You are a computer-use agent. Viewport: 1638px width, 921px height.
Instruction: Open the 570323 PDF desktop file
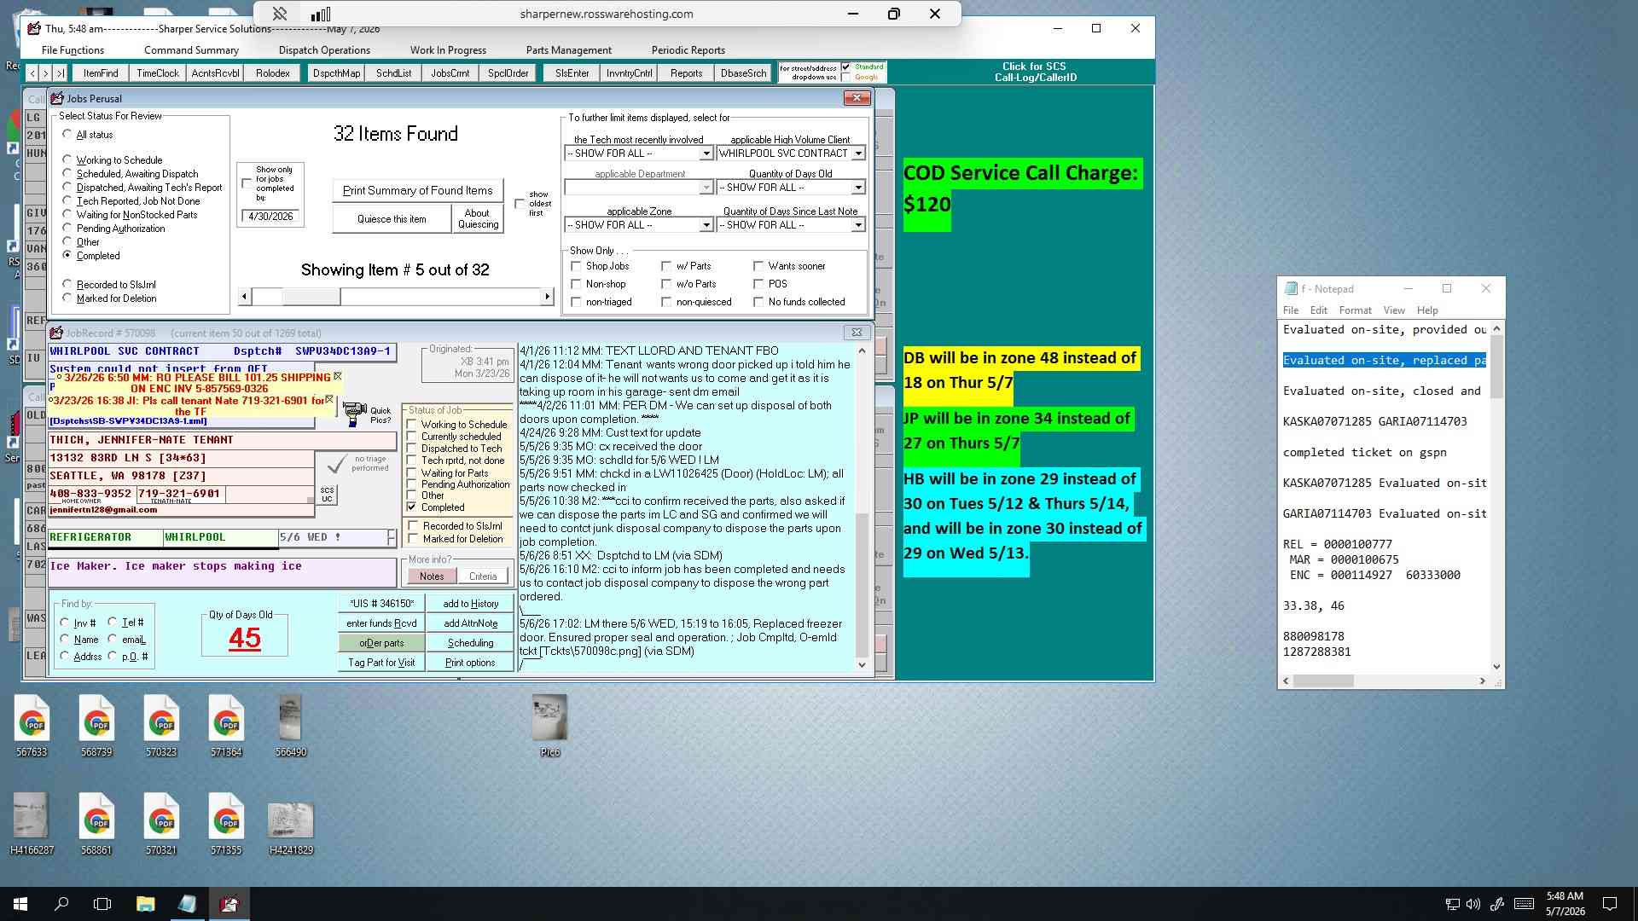(161, 725)
